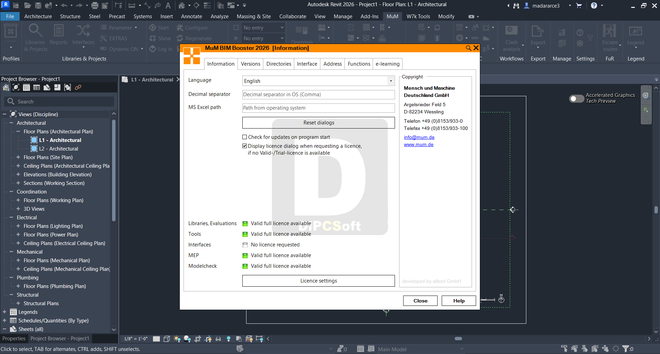Click the Help button in MuM dialog
The height and width of the screenshot is (354, 660).
(459, 301)
